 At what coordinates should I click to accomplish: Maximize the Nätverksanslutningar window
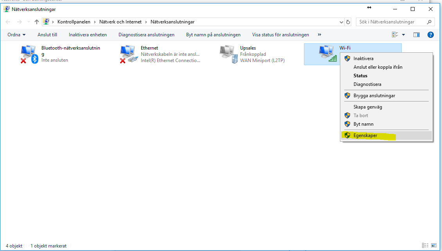(x=412, y=9)
